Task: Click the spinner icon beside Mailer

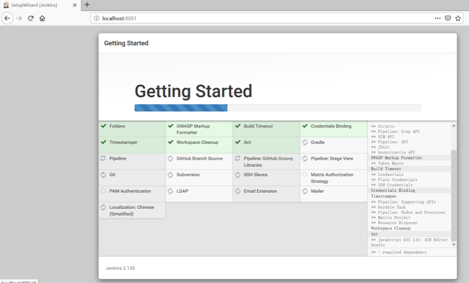Action: (305, 191)
